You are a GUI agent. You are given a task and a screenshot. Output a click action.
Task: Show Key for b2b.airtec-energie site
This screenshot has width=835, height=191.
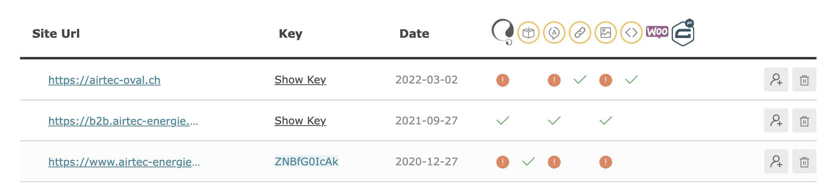click(x=300, y=121)
